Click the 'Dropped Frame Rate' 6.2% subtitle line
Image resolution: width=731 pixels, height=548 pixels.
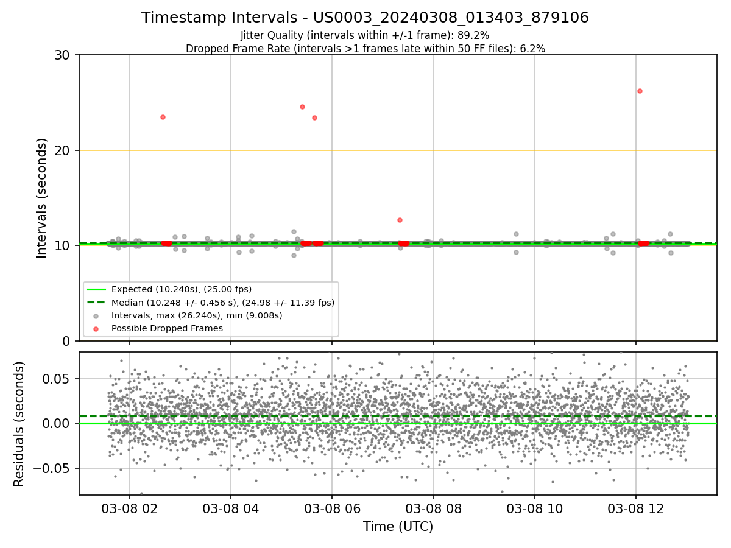coord(365,49)
